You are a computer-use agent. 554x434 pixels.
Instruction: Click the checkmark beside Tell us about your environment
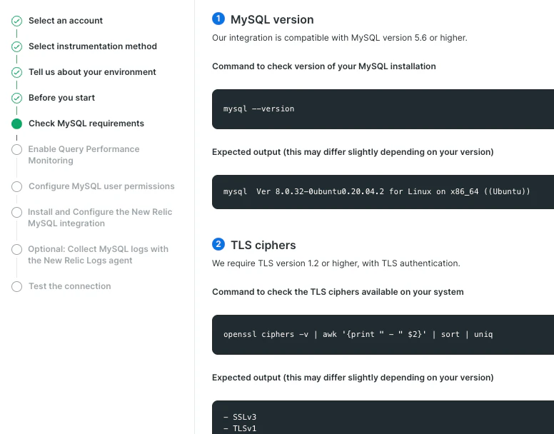pos(16,72)
